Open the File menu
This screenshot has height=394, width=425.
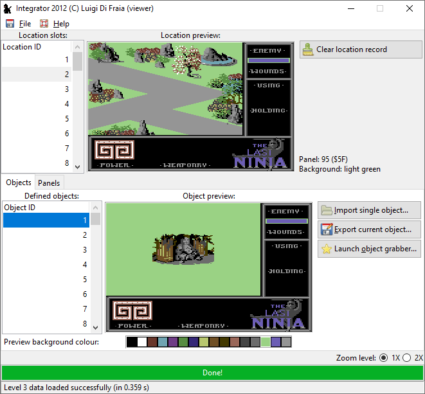pyautogui.click(x=25, y=24)
